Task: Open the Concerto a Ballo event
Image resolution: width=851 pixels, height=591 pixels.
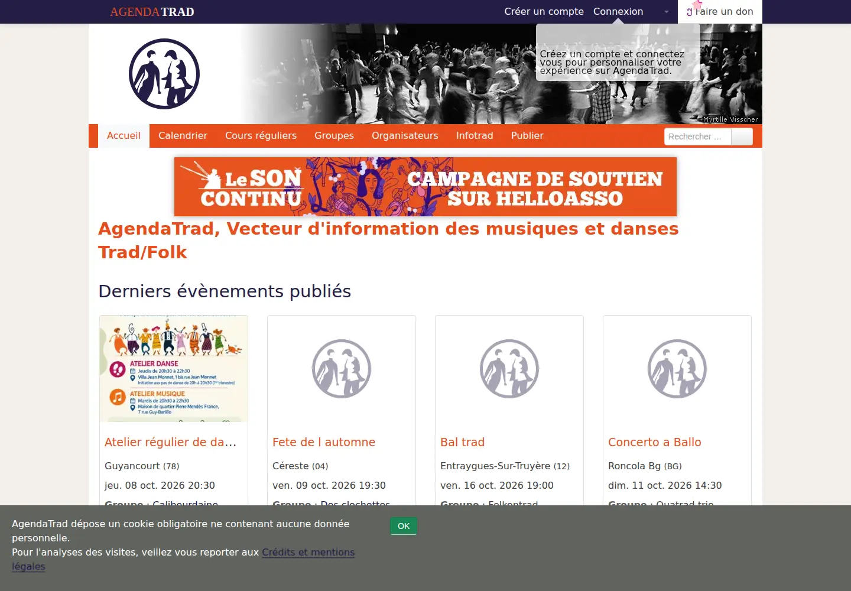Action: 655,442
